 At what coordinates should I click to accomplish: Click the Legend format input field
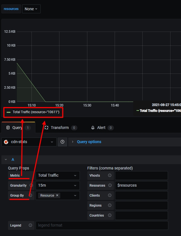102,225
